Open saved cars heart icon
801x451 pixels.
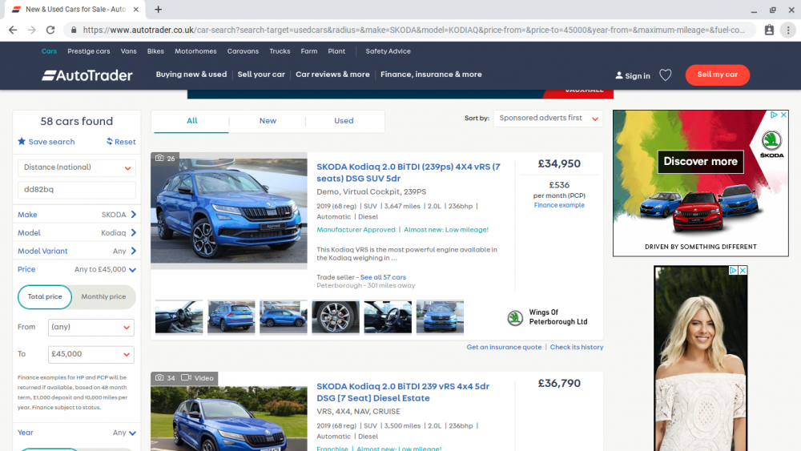pyautogui.click(x=665, y=75)
